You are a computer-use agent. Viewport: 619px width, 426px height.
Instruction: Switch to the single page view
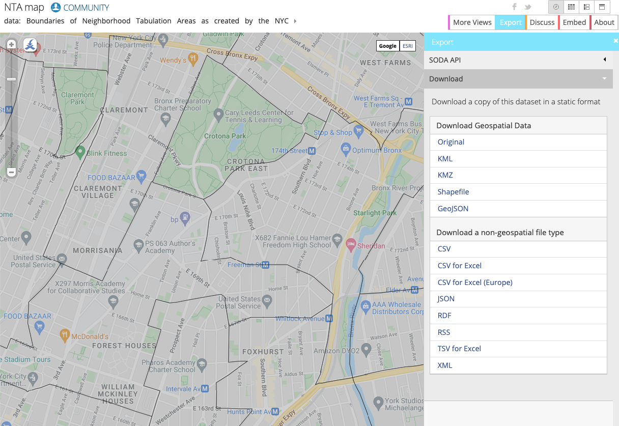coord(602,7)
